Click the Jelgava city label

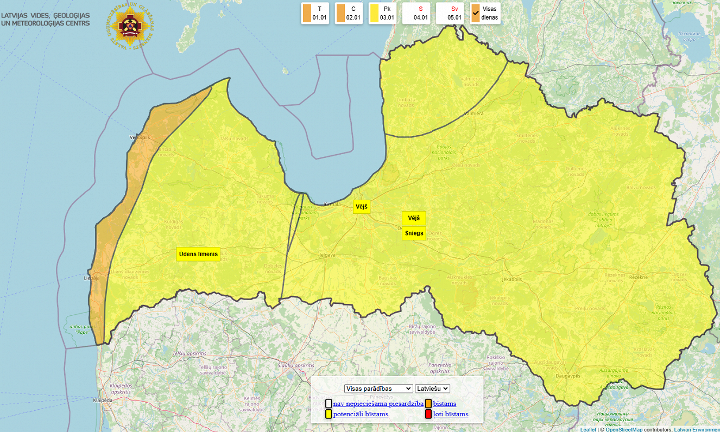pos(326,255)
